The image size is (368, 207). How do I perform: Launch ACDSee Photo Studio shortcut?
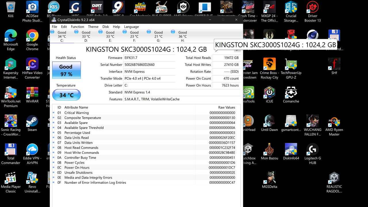point(32,11)
